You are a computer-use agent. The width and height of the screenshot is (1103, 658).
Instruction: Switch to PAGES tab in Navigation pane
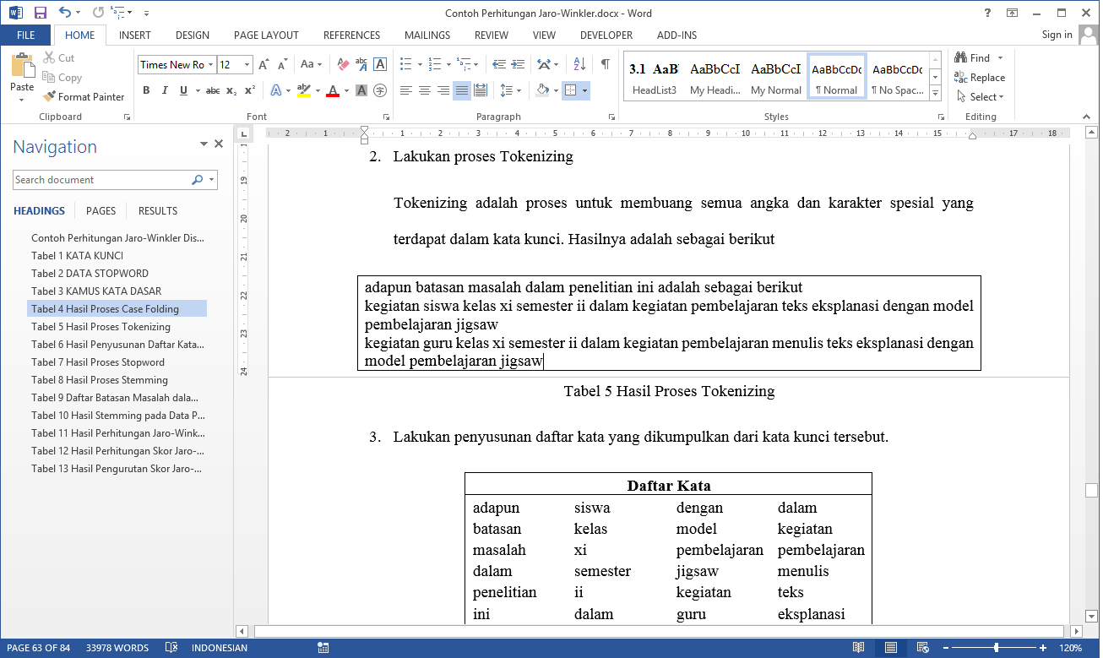click(x=101, y=211)
